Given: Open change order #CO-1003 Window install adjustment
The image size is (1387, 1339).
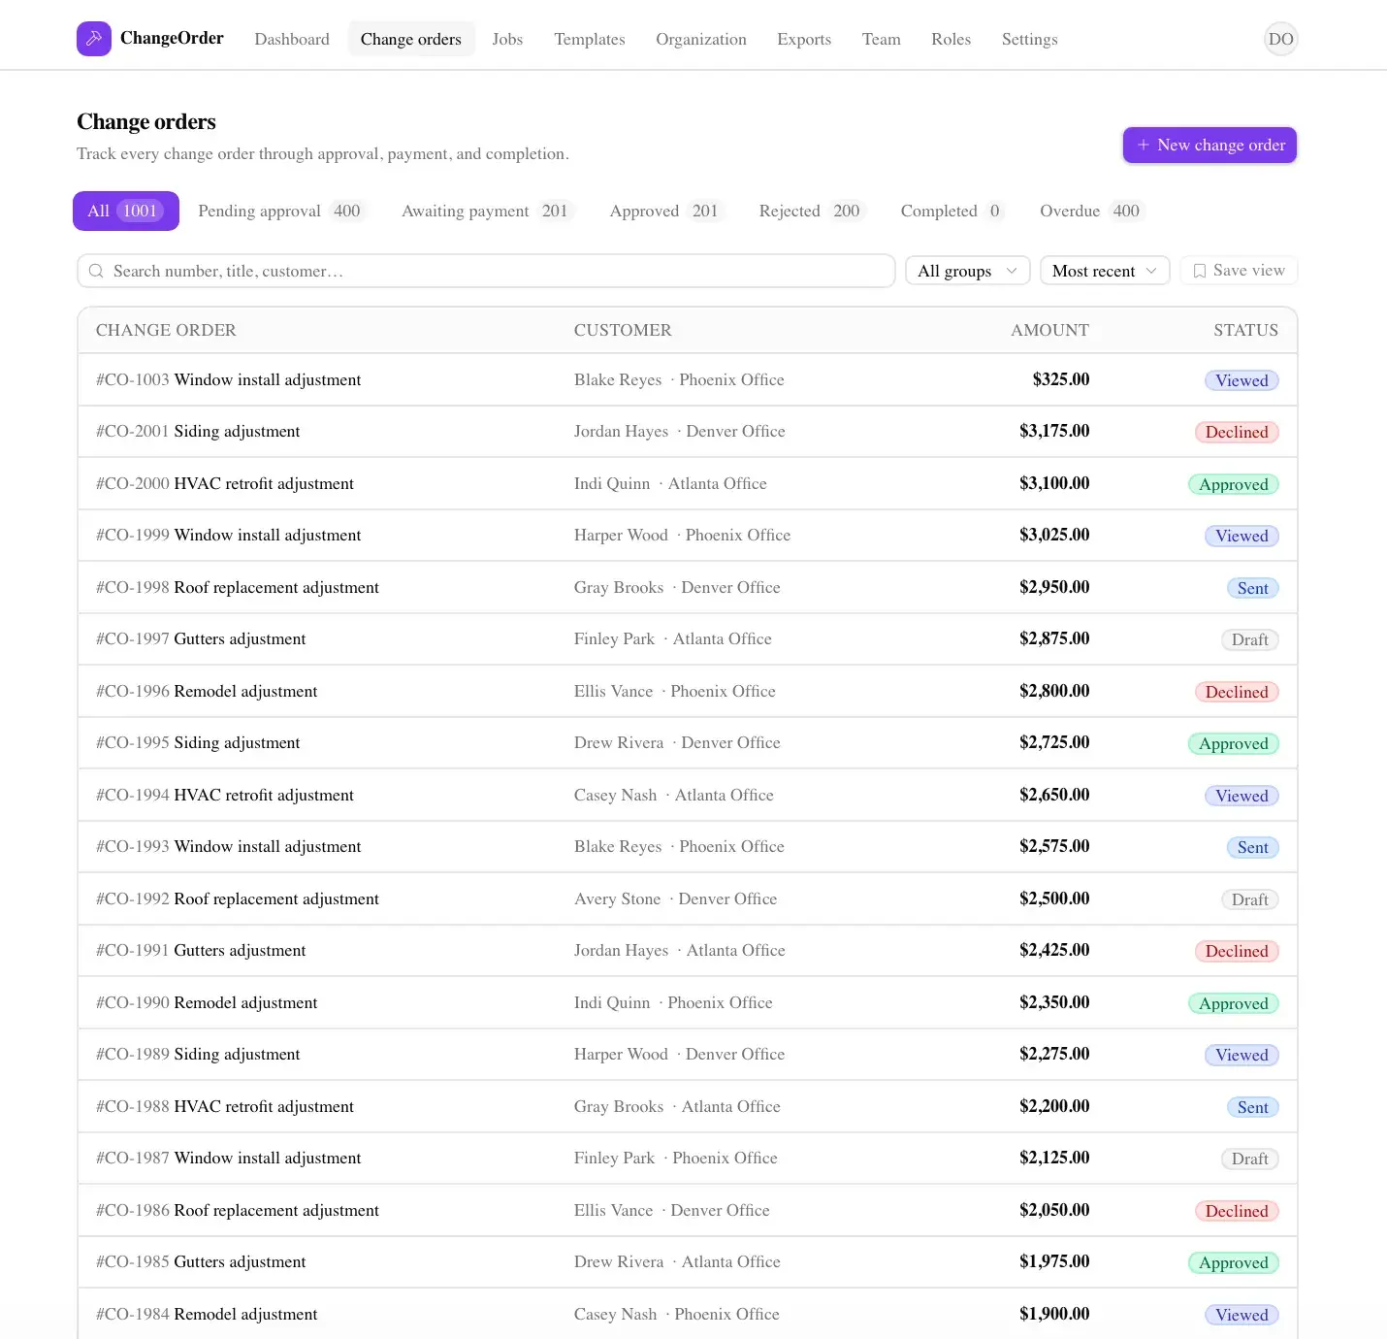Looking at the screenshot, I should click(687, 379).
